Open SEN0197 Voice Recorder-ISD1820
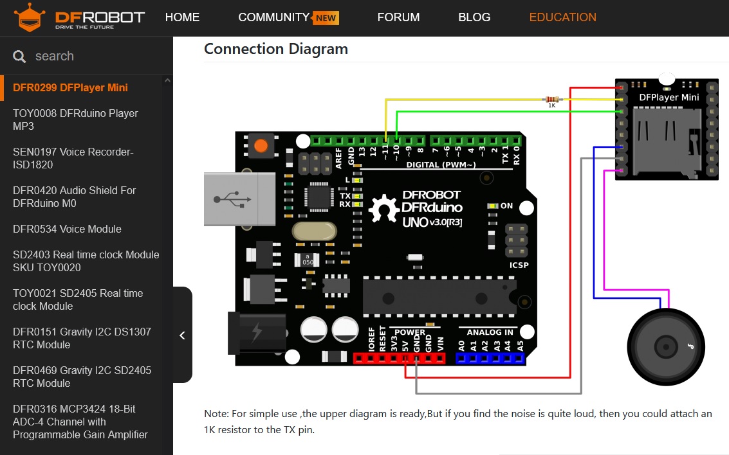This screenshot has height=455, width=729. 73,158
